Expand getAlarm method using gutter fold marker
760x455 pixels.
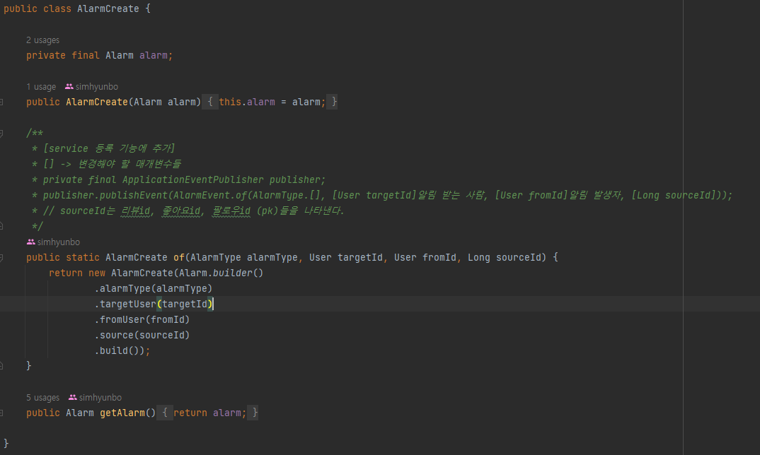click(1, 413)
